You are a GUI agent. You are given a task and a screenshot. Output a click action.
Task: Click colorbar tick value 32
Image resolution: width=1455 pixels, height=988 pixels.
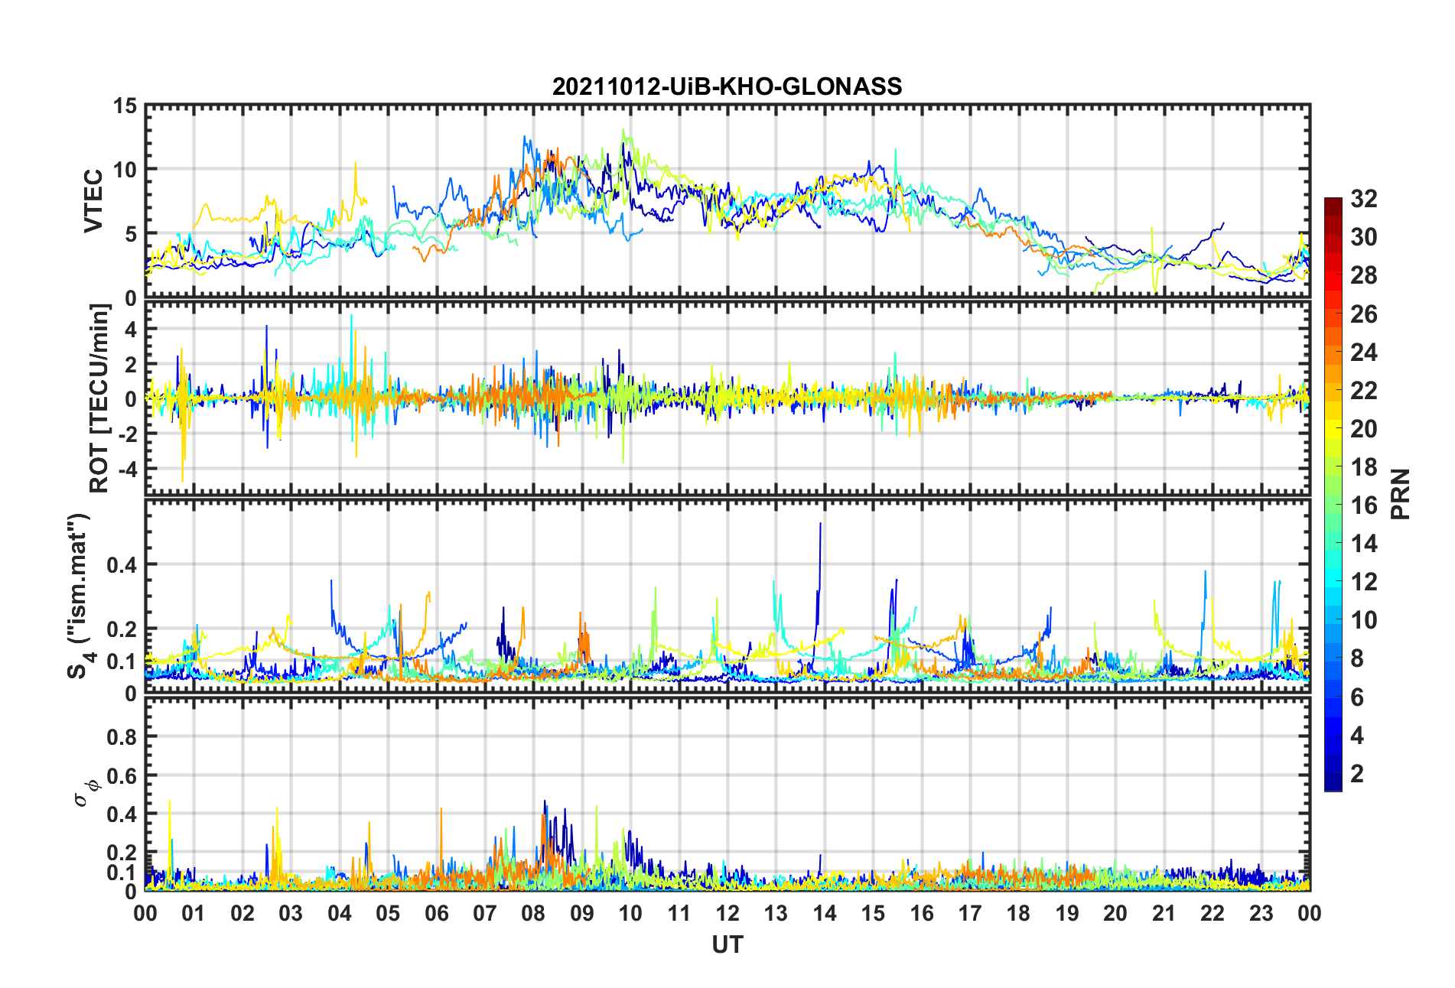1364,199
